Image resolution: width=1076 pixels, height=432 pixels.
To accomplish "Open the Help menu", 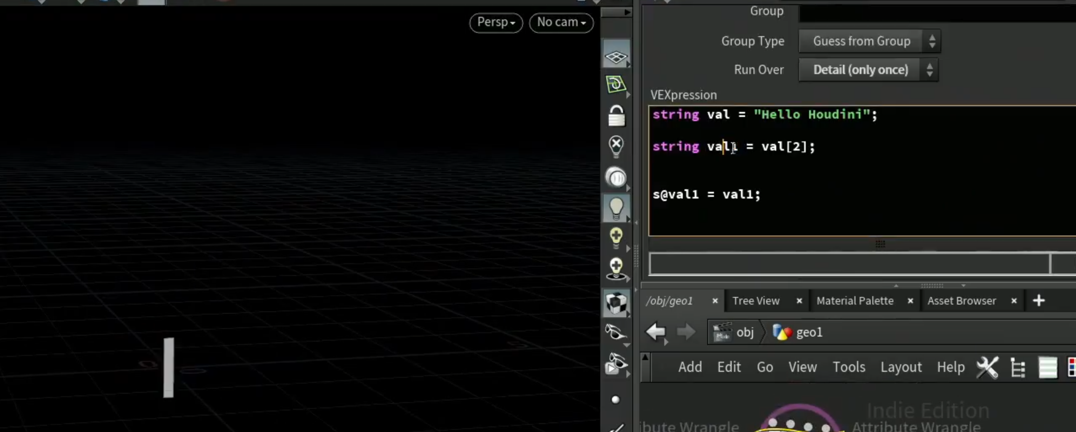I will pyautogui.click(x=951, y=367).
